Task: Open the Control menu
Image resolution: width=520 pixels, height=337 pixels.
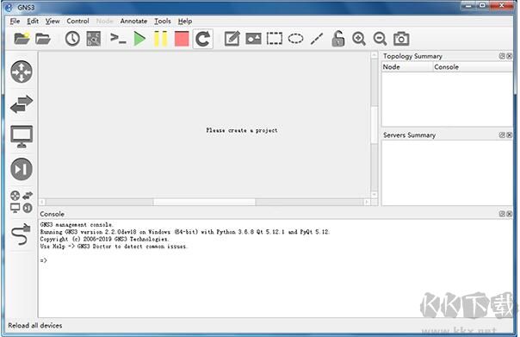Action: pos(78,22)
